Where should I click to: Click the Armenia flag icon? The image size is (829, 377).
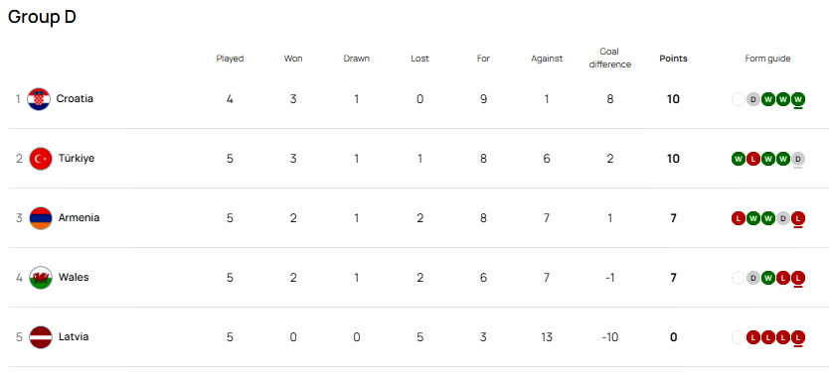coord(41,218)
